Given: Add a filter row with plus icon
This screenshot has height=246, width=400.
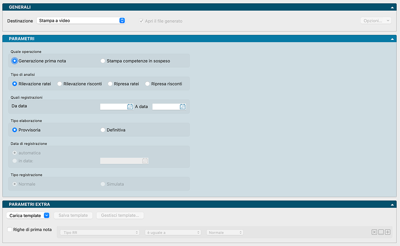Looking at the screenshot, I should pos(388,232).
